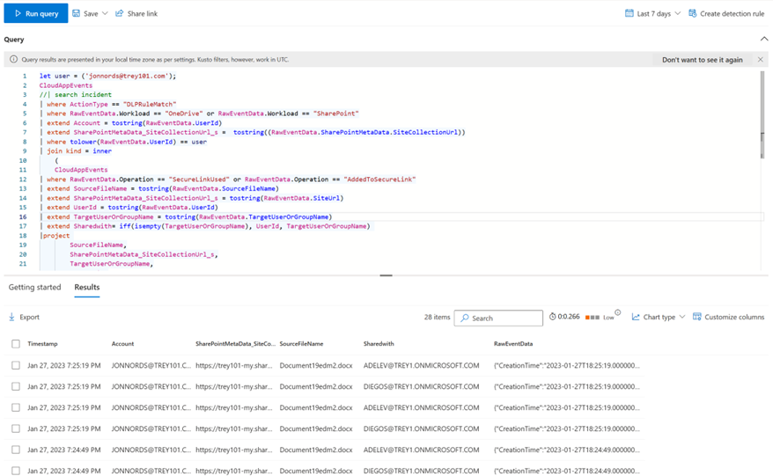
Task: Switch to the Getting started tab
Action: click(35, 288)
